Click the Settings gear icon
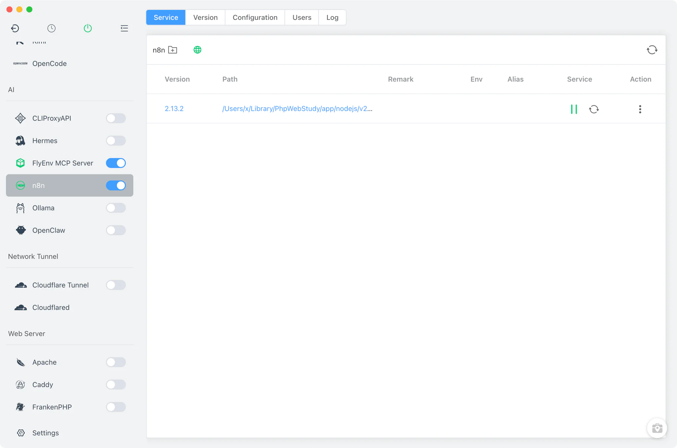Image resolution: width=677 pixels, height=448 pixels. click(x=20, y=433)
